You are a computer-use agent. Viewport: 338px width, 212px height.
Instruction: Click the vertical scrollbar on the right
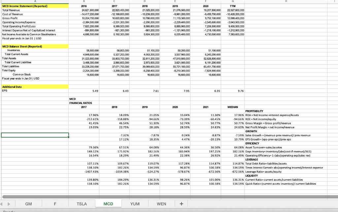point(336,99)
